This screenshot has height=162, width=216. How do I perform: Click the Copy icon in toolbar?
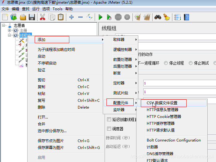(x=52, y=17)
